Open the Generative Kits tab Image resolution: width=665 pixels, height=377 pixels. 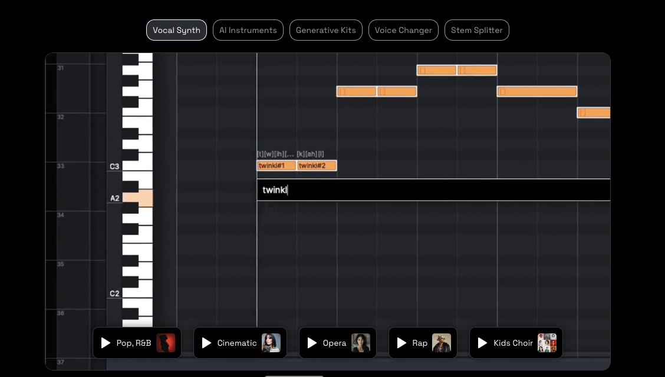pos(325,30)
